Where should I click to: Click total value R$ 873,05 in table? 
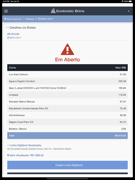point(120,136)
